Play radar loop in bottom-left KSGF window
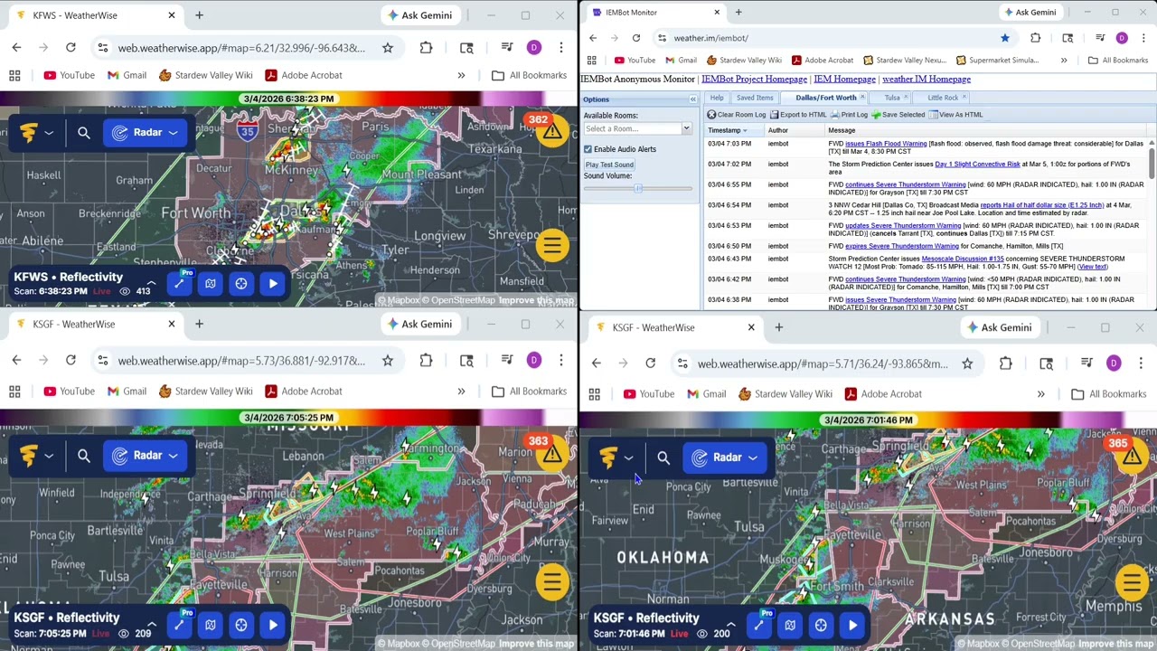 (273, 624)
